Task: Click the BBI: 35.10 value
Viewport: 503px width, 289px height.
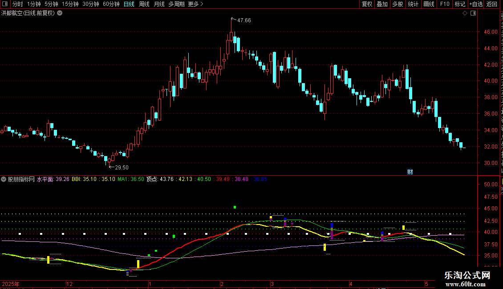Action: point(84,179)
